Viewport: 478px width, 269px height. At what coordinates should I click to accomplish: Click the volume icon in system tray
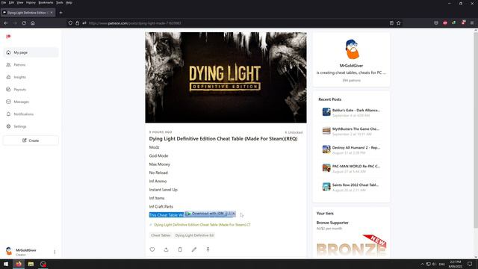coord(434,264)
